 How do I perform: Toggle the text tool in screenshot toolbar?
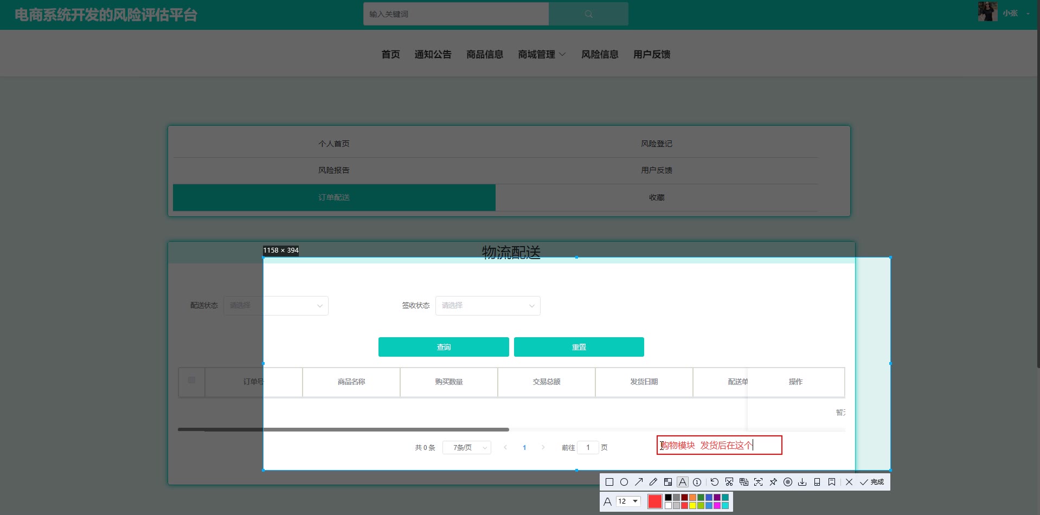(683, 482)
